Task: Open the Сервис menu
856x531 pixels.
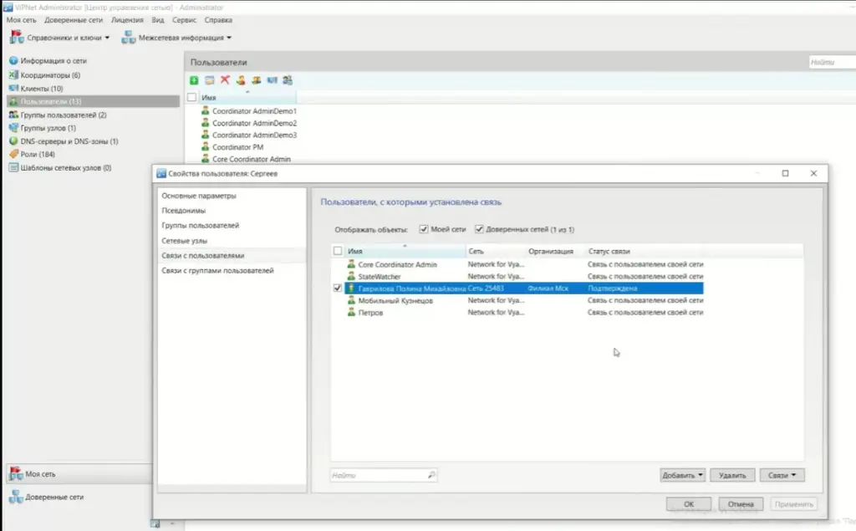Action: click(184, 20)
